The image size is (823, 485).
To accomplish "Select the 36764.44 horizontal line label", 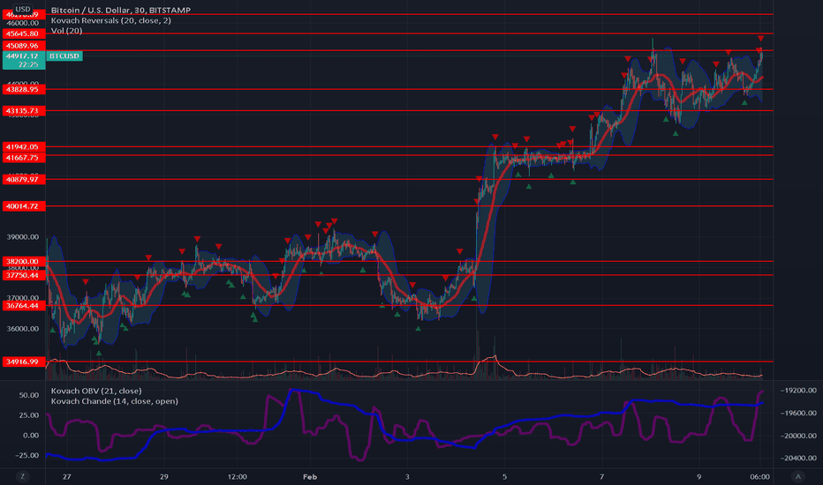I will pos(24,306).
